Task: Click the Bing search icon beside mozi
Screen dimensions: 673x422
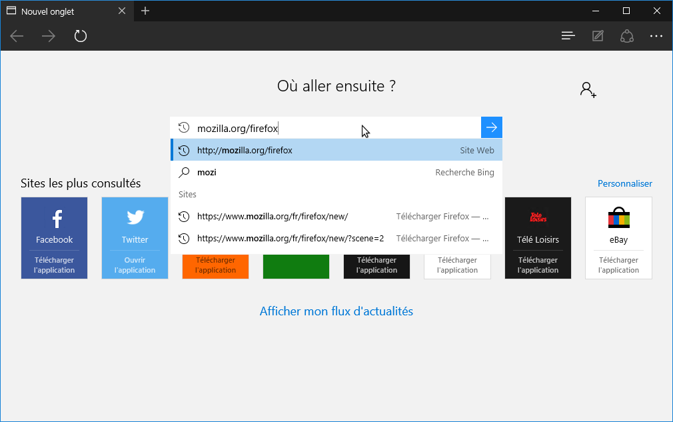Action: point(184,172)
